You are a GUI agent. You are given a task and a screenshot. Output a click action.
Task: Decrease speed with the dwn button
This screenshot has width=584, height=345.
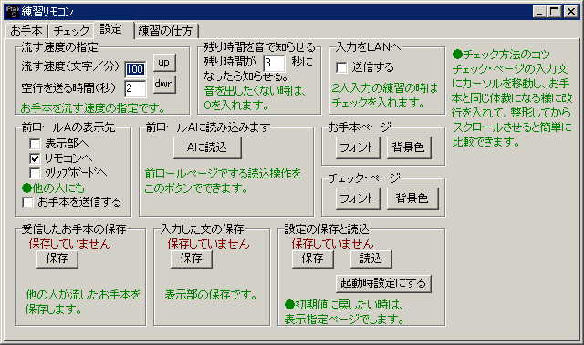[164, 85]
